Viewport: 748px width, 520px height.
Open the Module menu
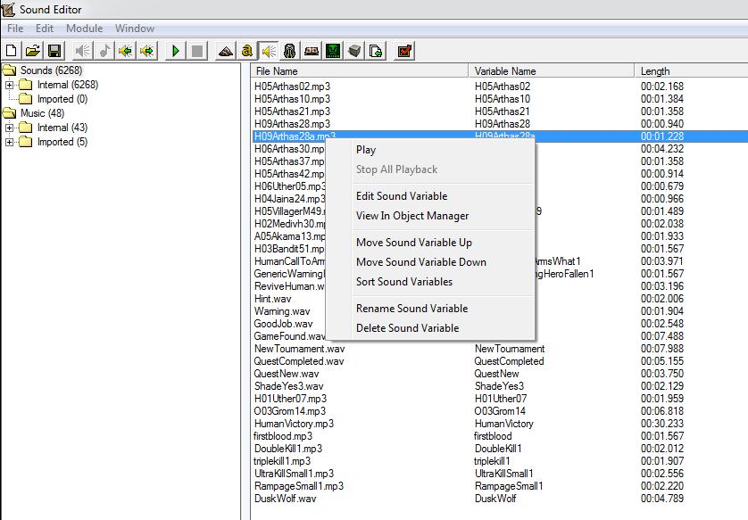tap(85, 29)
